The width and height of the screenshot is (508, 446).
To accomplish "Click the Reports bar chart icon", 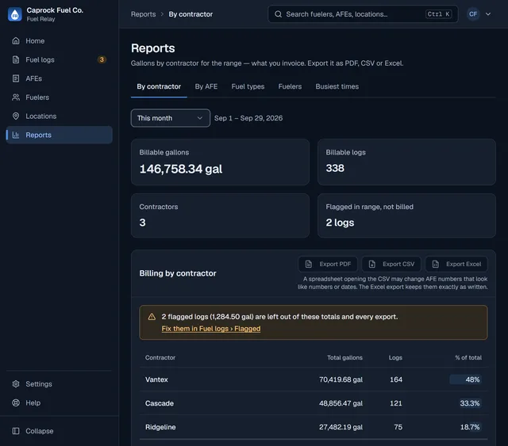I will tap(16, 135).
